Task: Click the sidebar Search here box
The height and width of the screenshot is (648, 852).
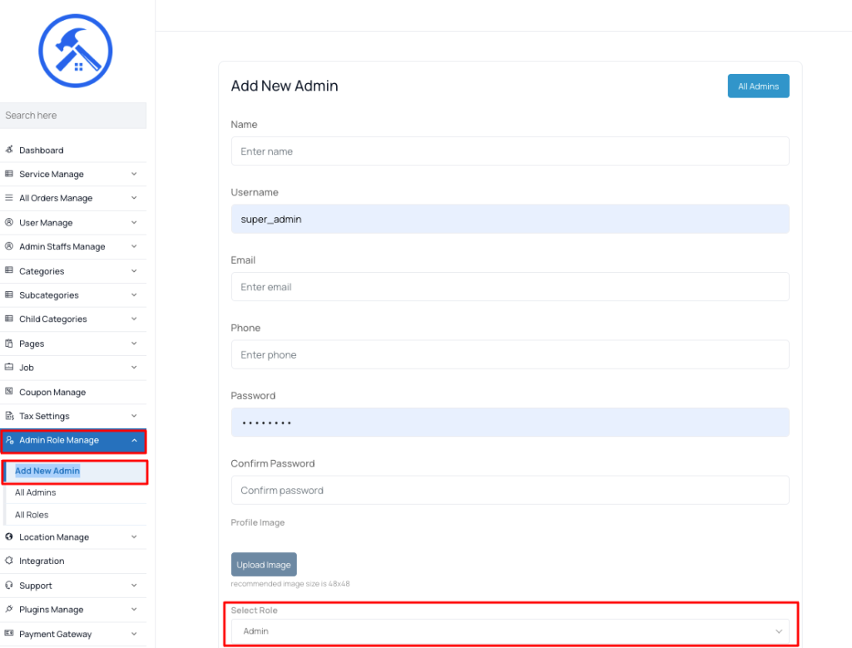Action: 73,115
